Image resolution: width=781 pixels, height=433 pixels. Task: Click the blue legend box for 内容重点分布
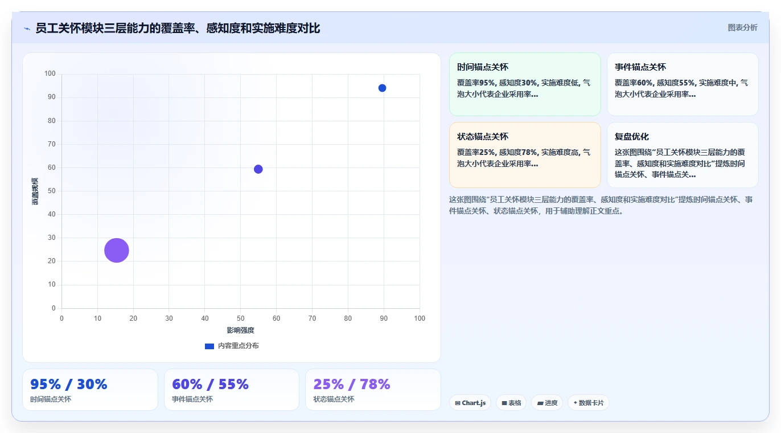[x=209, y=346]
